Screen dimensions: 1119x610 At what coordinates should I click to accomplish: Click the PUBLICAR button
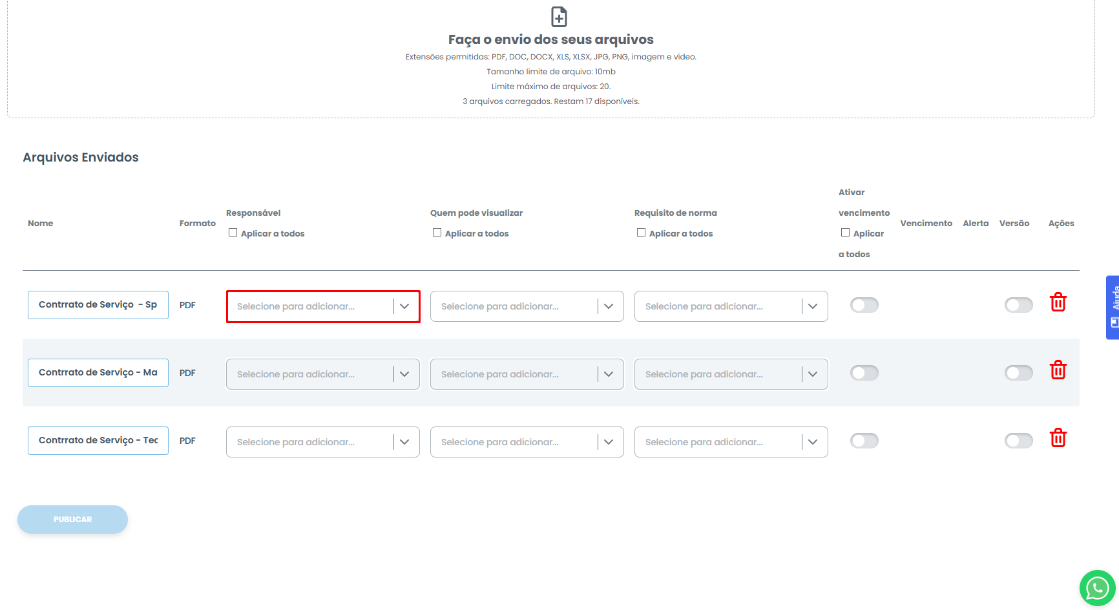point(72,520)
